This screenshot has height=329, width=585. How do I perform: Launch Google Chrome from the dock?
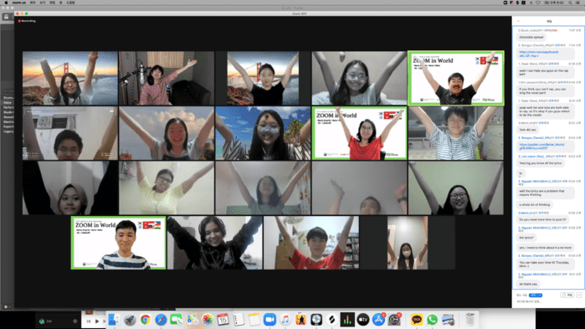coord(146,320)
